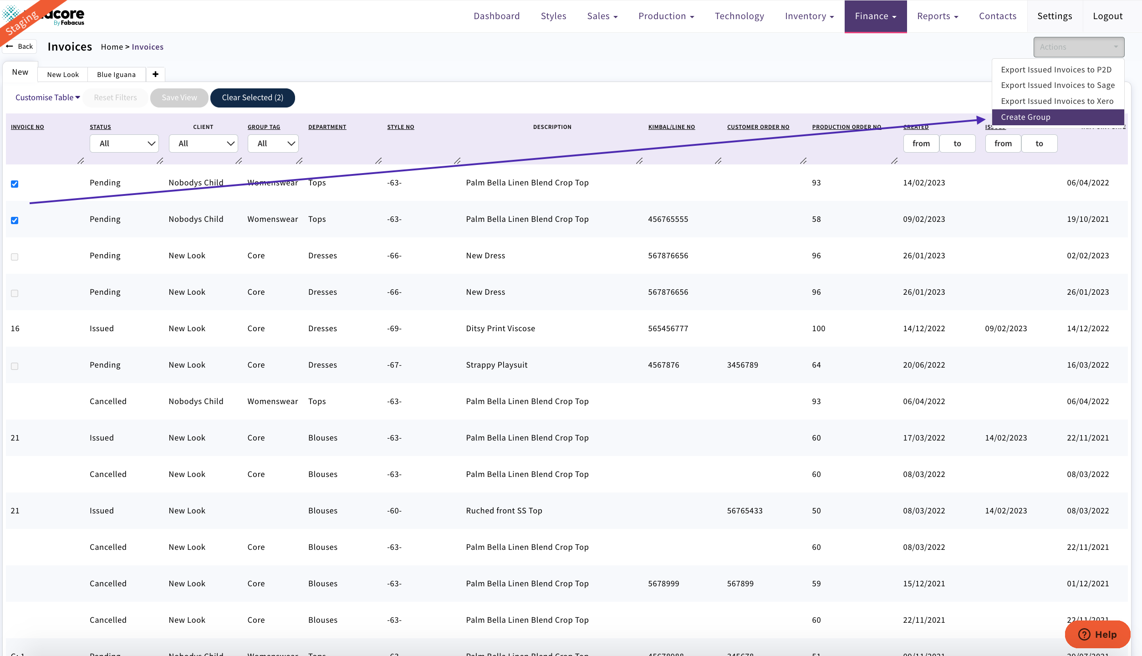Viewport: 1142px width, 656px height.
Task: Select the Strappy Playsuit row checkbox
Action: [x=15, y=366]
